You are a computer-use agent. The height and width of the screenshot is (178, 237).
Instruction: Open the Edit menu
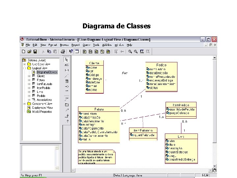tap(35, 45)
